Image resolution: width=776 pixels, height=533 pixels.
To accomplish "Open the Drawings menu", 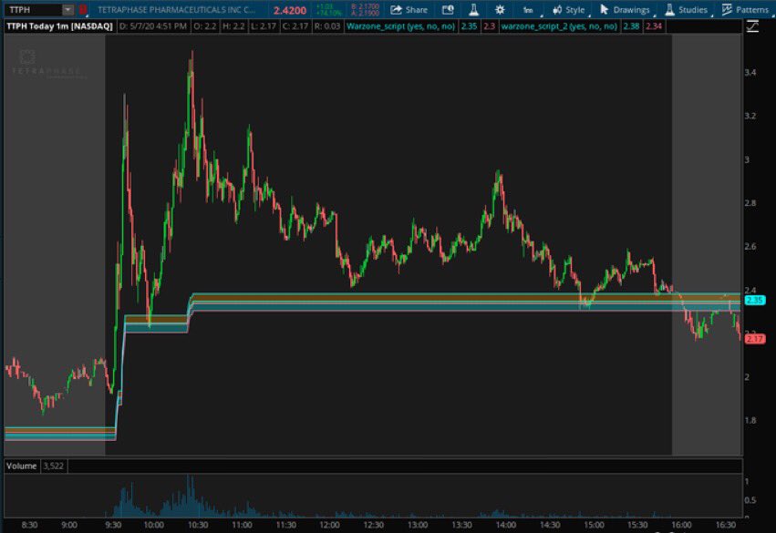I will pyautogui.click(x=625, y=10).
